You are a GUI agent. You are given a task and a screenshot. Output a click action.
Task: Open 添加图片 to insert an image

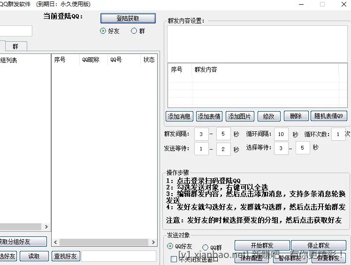[x=239, y=116]
